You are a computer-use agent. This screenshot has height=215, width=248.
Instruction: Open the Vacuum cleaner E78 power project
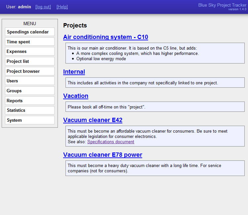tap(103, 155)
